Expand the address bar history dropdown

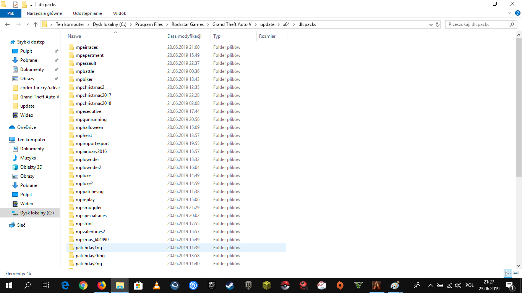click(x=431, y=24)
